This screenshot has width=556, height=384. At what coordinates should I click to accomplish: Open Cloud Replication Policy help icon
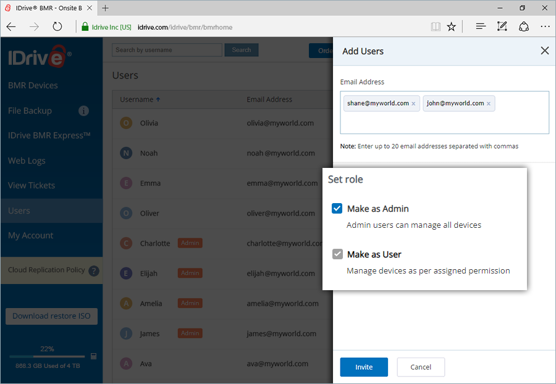click(93, 271)
